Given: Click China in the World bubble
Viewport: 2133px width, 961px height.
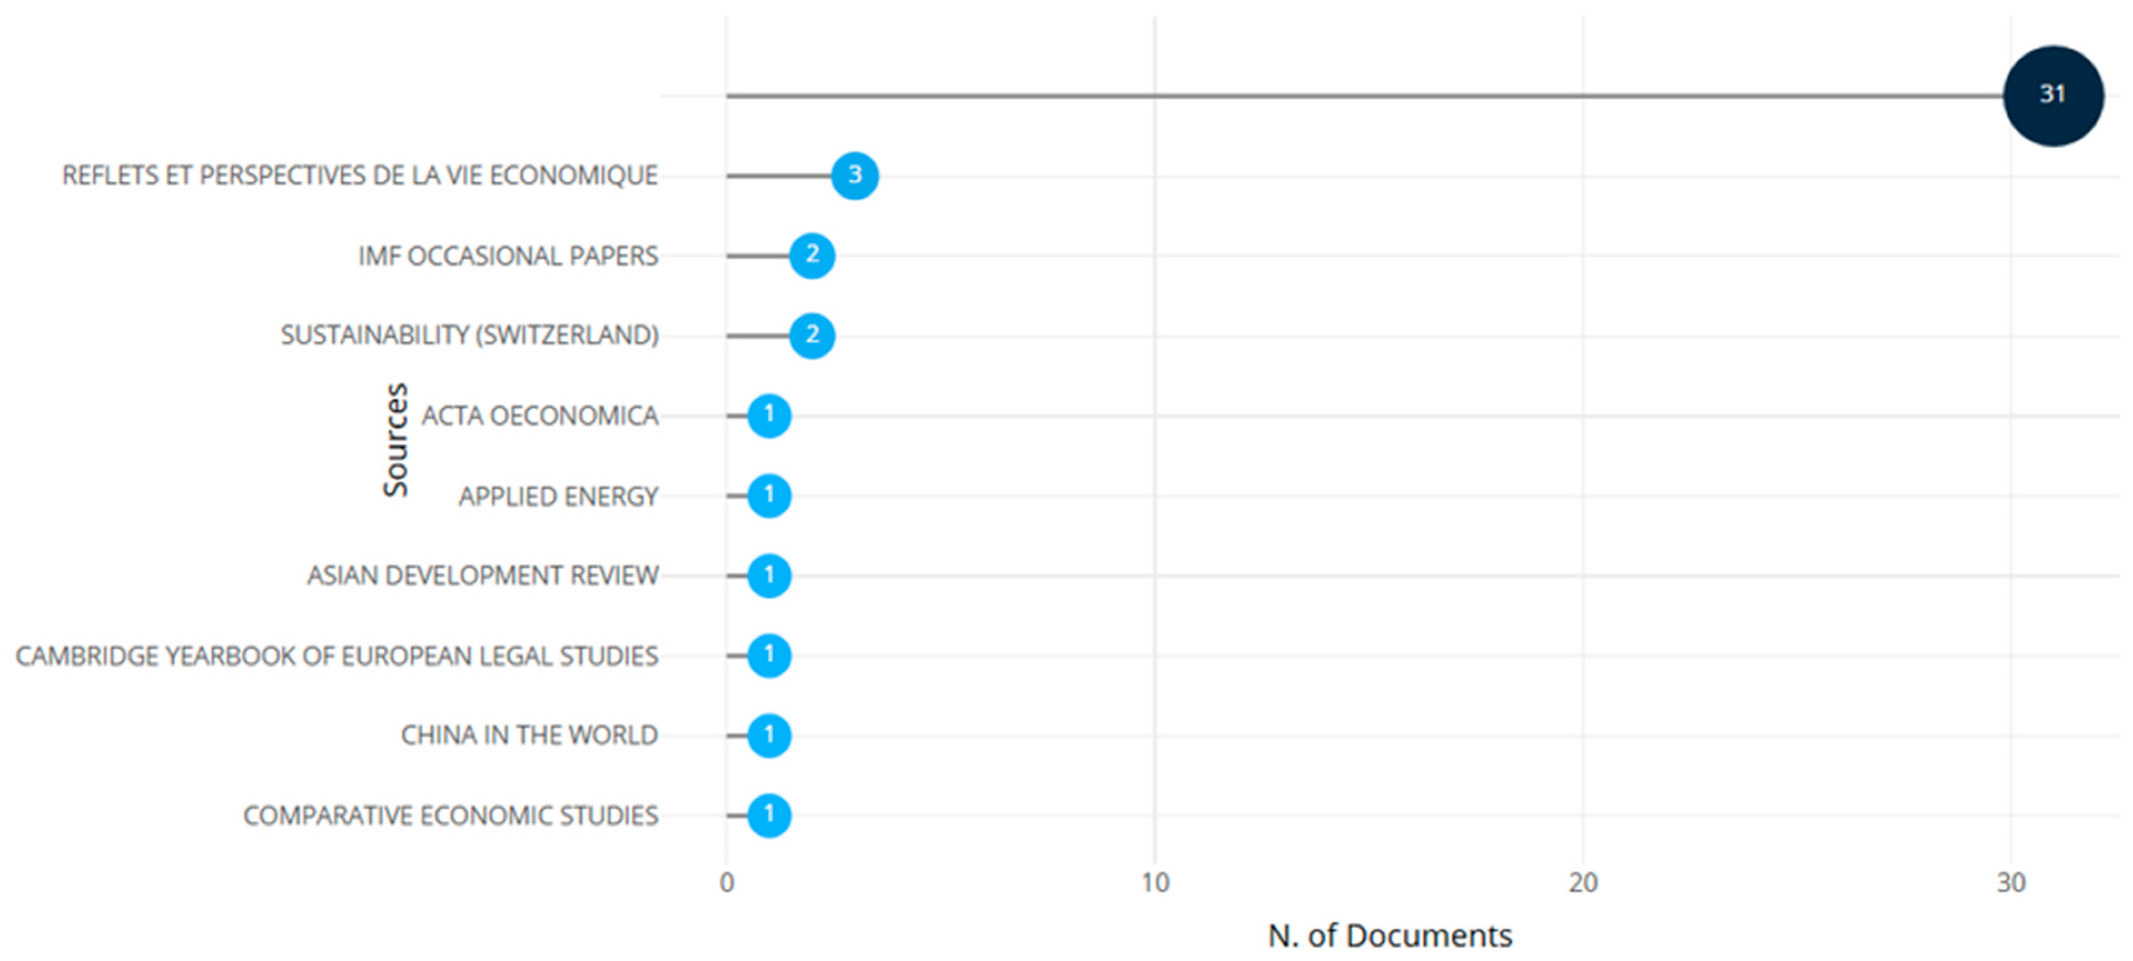Looking at the screenshot, I should coord(768,735).
